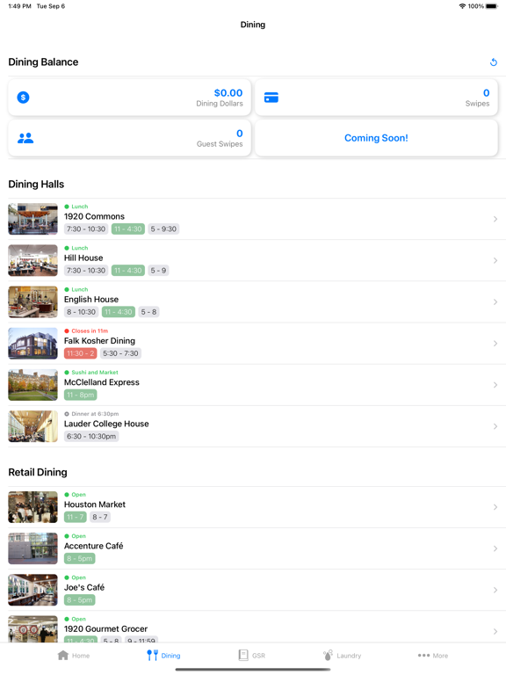Tap the Home house icon
Viewport: 506px width, 675px height.
click(63, 655)
